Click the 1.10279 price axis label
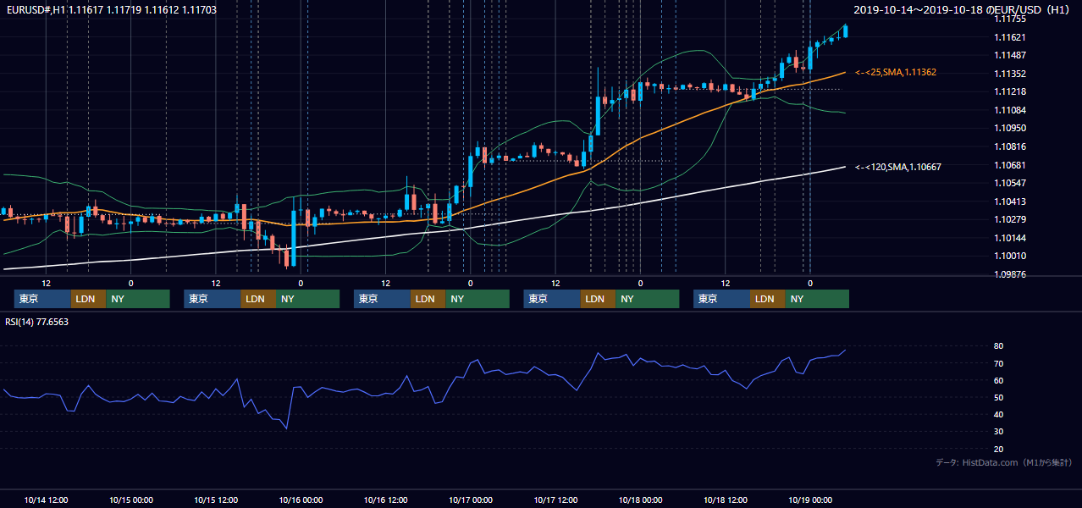This screenshot has height=508, width=1082. 1009,219
